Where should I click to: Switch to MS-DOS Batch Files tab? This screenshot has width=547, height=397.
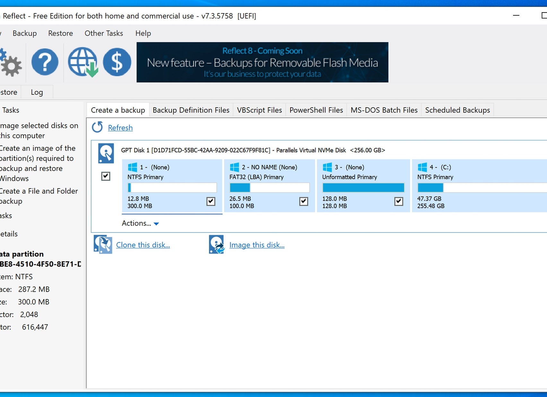pyautogui.click(x=384, y=110)
